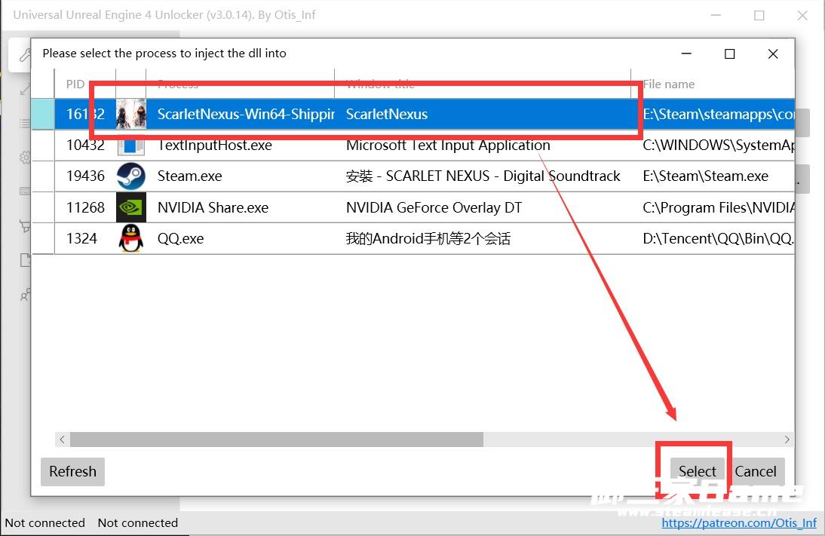Dismiss the dialog with Cancel
Viewport: 825px width, 536px height.
(x=755, y=471)
